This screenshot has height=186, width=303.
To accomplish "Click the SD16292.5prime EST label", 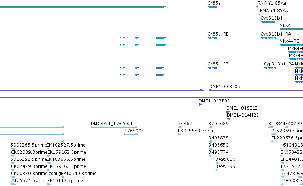I will [29, 159].
